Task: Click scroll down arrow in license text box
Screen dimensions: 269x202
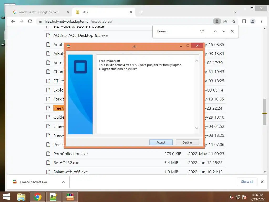Action: coord(197,128)
